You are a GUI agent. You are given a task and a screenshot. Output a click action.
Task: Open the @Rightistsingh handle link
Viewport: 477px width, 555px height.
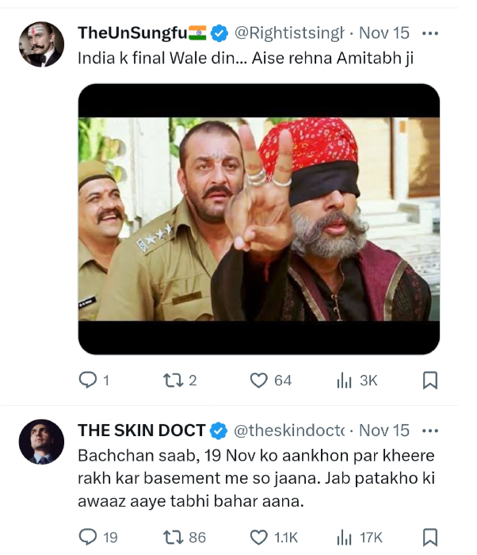pos(289,33)
